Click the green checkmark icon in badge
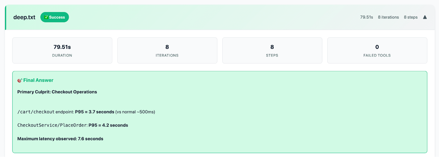This screenshot has width=439, height=157. [46, 17]
